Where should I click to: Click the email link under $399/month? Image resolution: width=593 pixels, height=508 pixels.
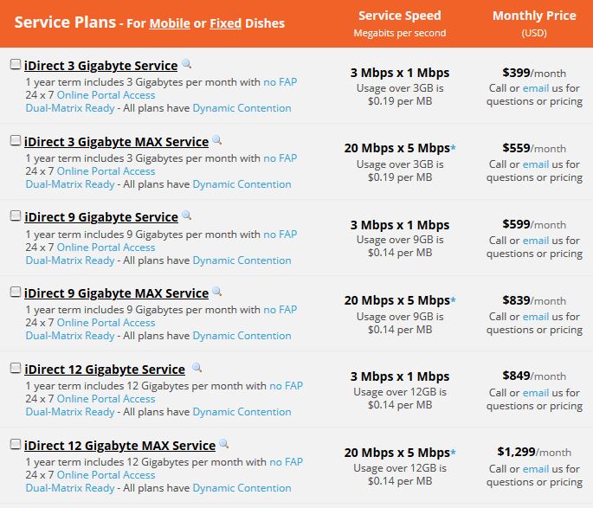pos(536,88)
